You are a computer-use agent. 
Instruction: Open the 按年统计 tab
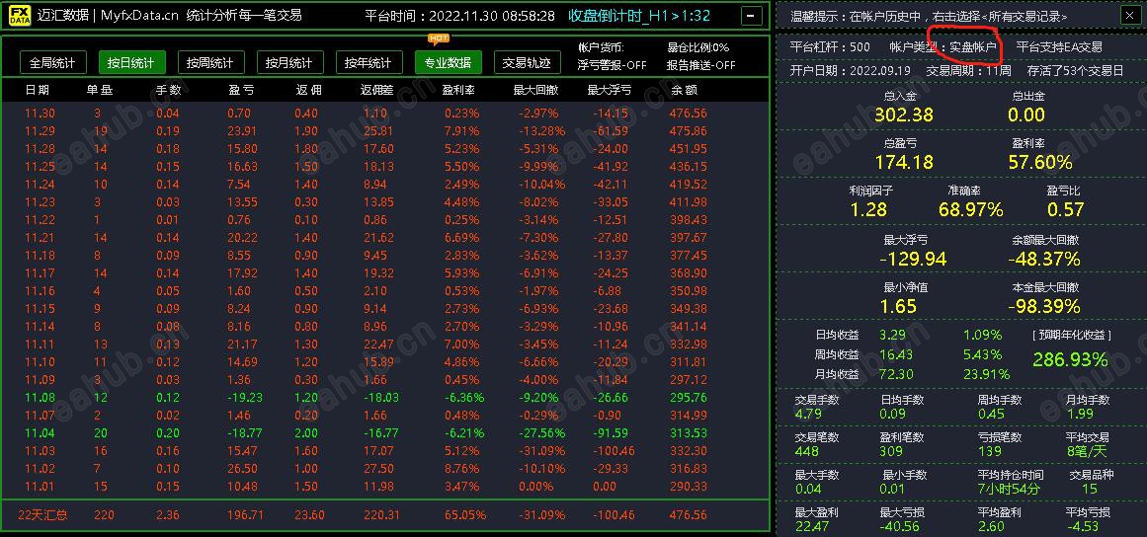pyautogui.click(x=369, y=63)
